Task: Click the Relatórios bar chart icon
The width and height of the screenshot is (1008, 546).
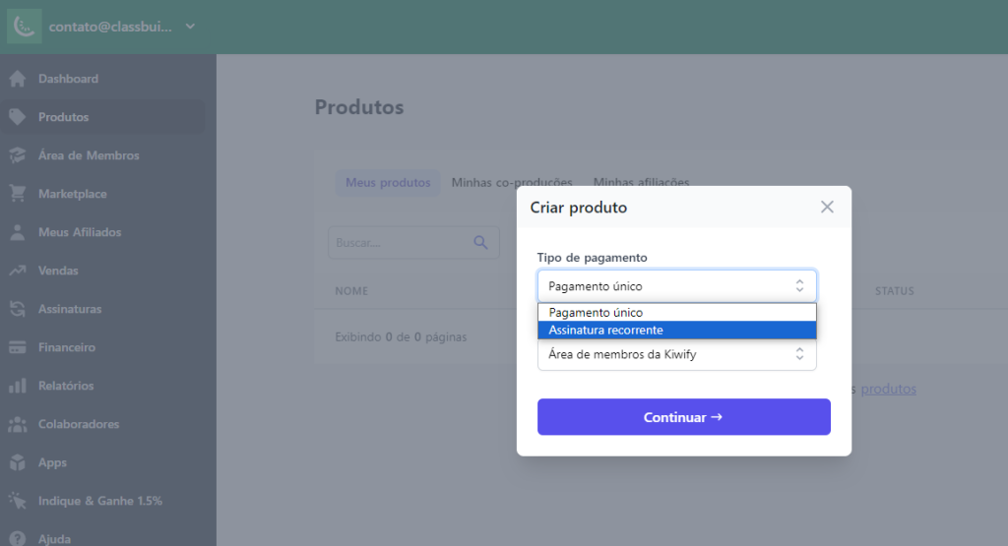Action: [x=18, y=386]
